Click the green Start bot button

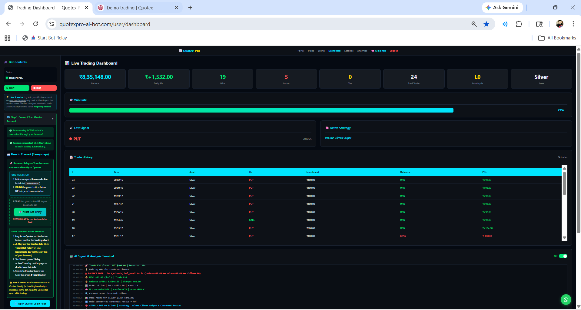click(17, 88)
